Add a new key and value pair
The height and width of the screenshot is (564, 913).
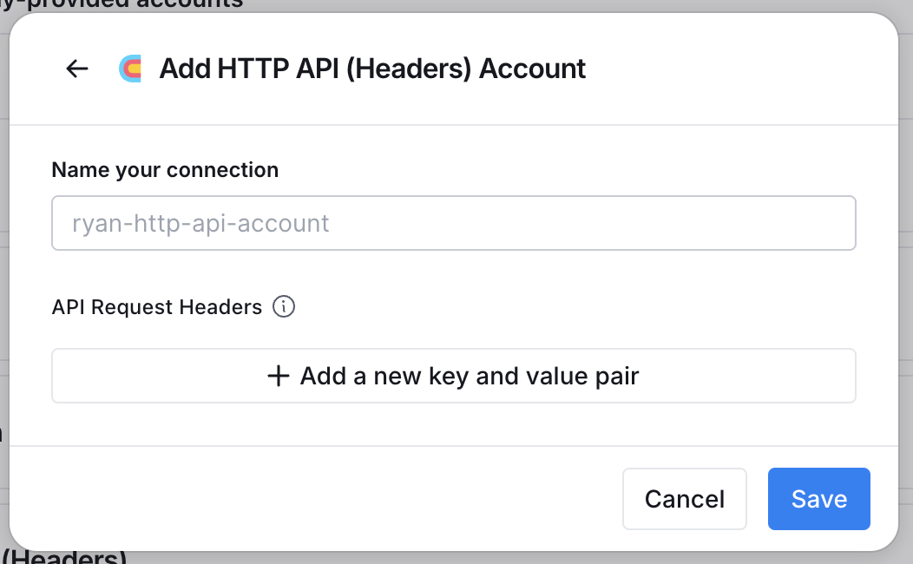(454, 376)
